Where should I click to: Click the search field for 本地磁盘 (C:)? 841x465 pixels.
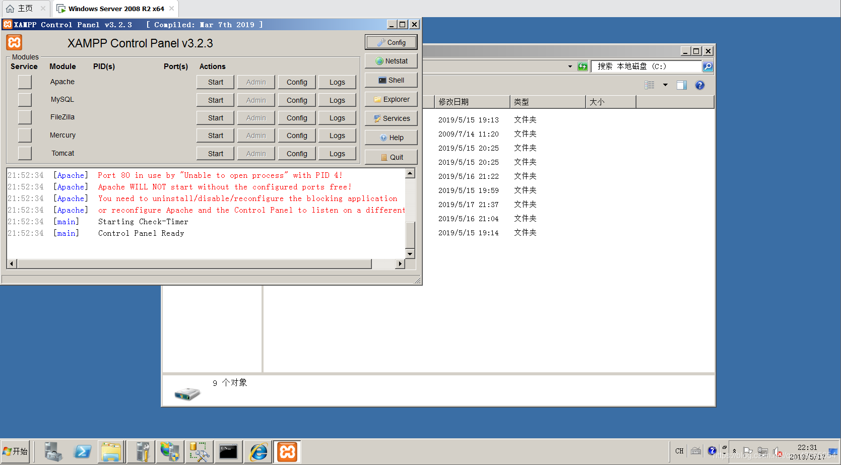click(646, 67)
